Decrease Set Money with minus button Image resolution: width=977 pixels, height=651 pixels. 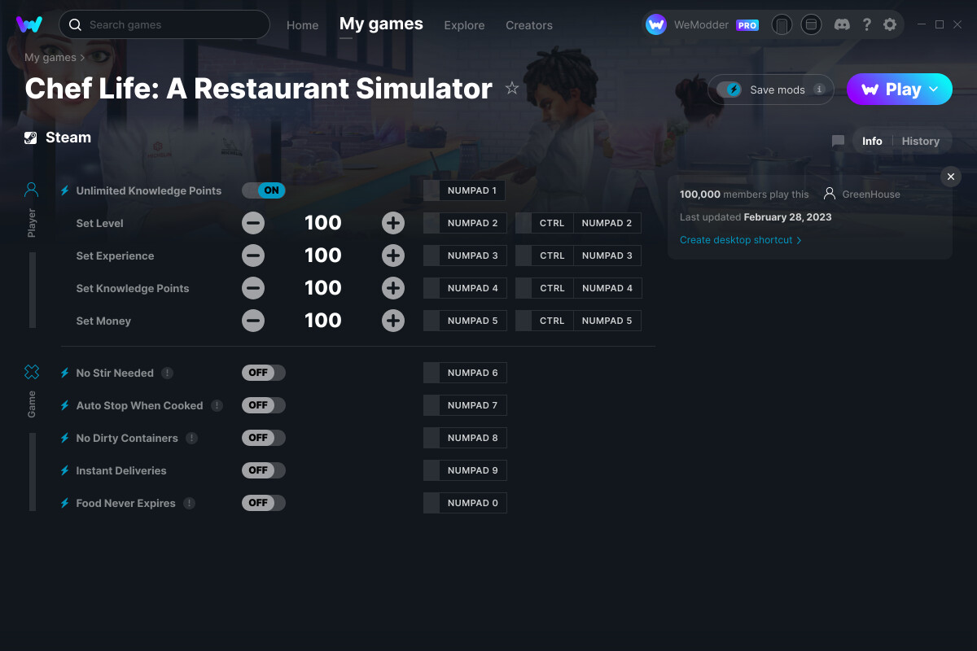pos(253,321)
